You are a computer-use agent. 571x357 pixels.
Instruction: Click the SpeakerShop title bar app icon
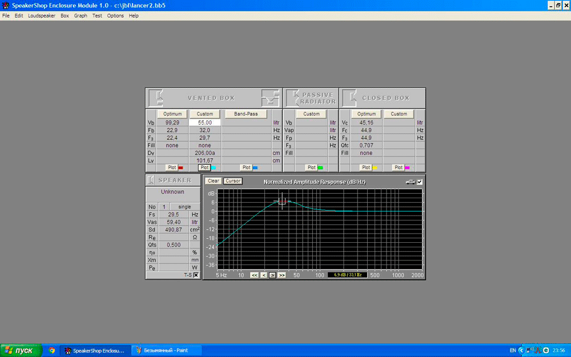[5, 5]
